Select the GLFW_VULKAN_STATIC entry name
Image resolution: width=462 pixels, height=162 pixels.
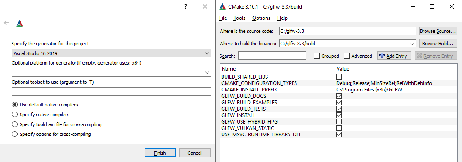[248, 129]
